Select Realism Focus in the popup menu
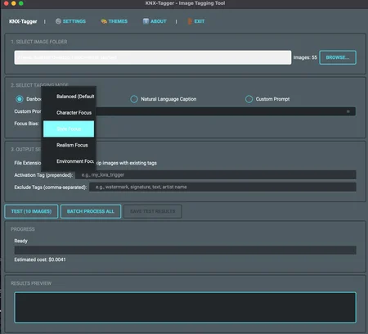 (69, 145)
